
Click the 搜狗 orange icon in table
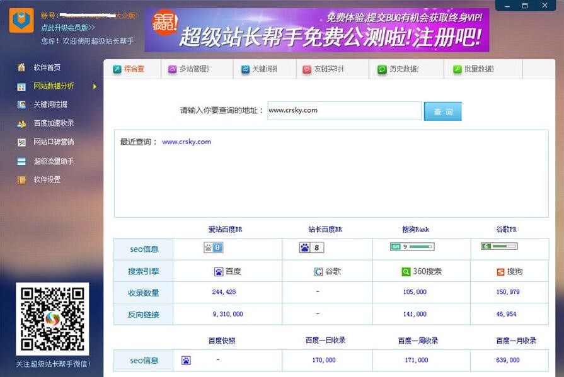coord(500,272)
